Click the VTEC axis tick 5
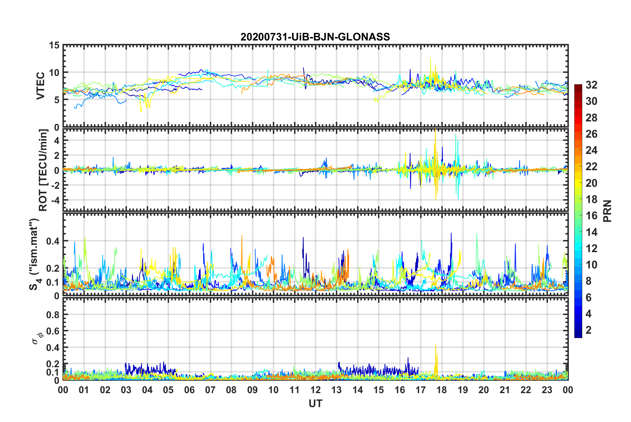The width and height of the screenshot is (631, 422). coord(57,100)
